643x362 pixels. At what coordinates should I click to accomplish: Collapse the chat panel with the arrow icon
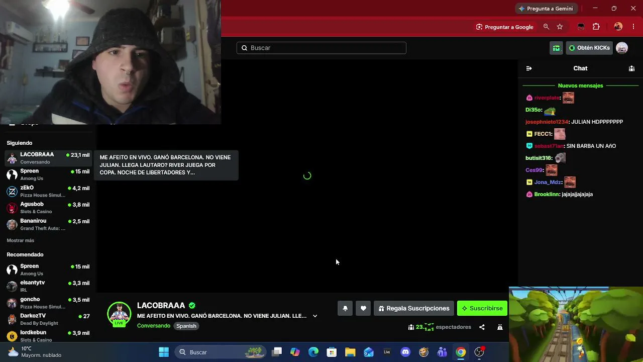528,68
